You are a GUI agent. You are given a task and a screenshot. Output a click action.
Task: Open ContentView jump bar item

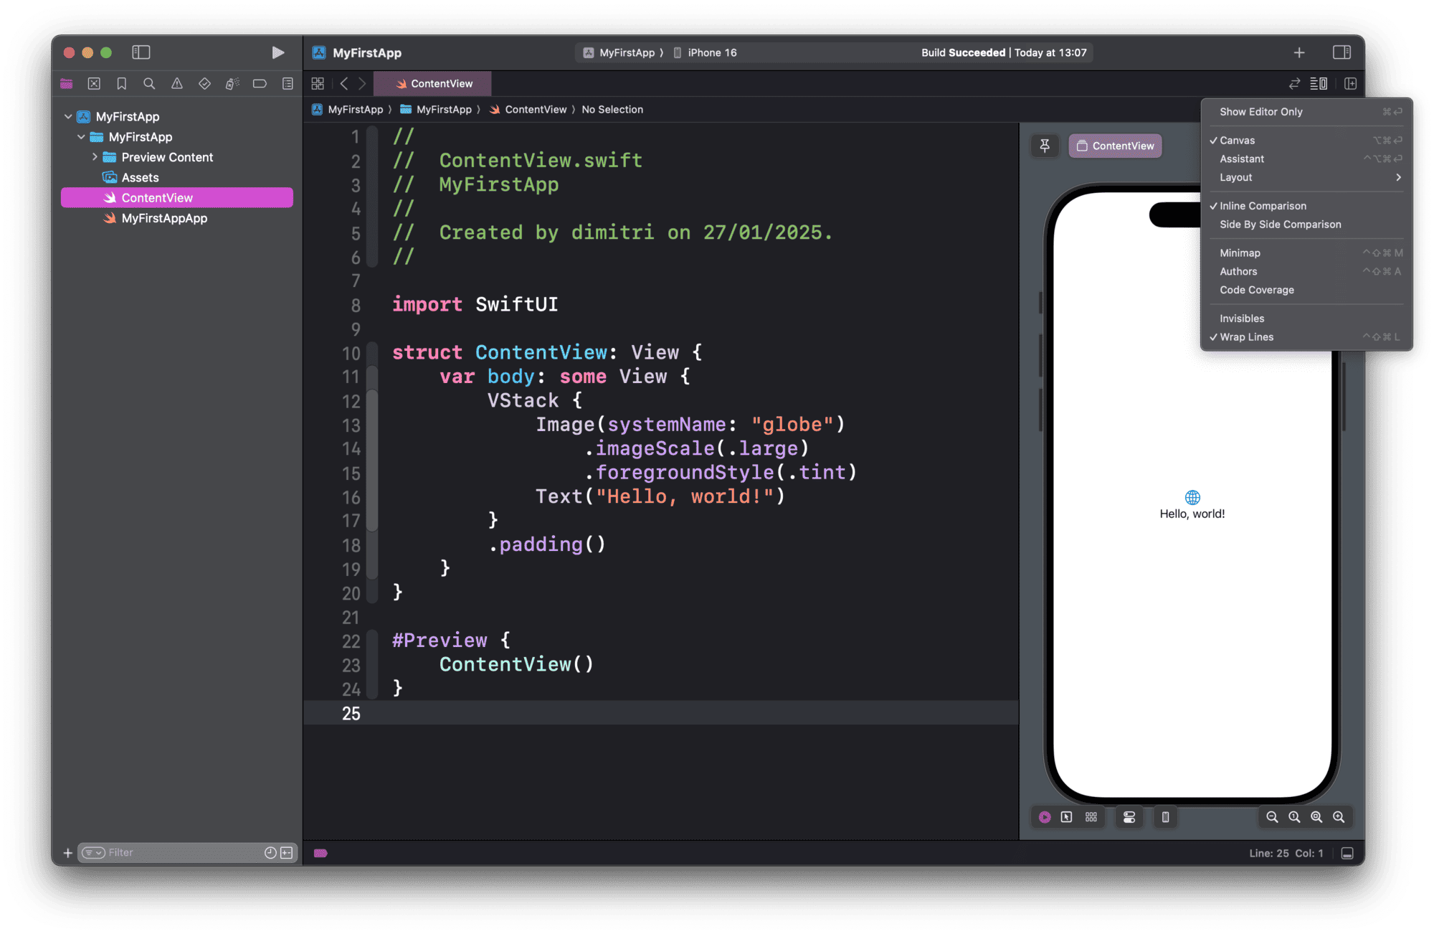pyautogui.click(x=528, y=110)
